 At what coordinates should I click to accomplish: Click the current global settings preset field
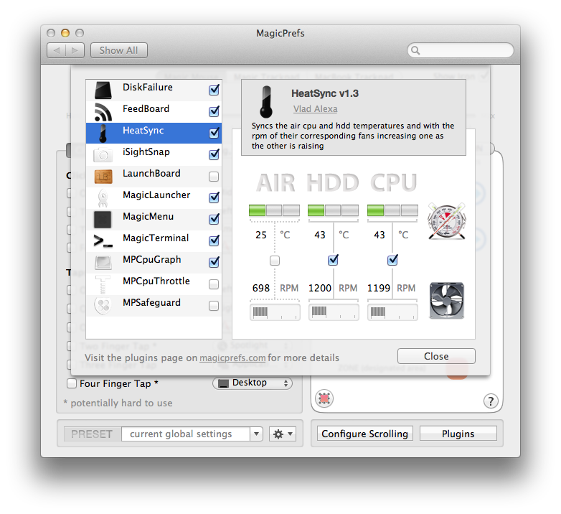(x=186, y=434)
